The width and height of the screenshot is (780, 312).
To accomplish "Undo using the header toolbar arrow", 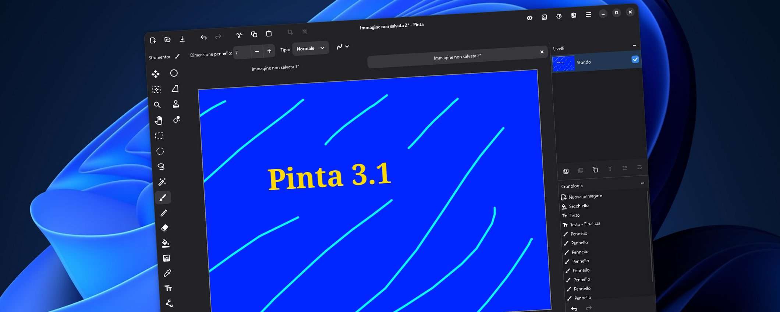I will tap(203, 37).
